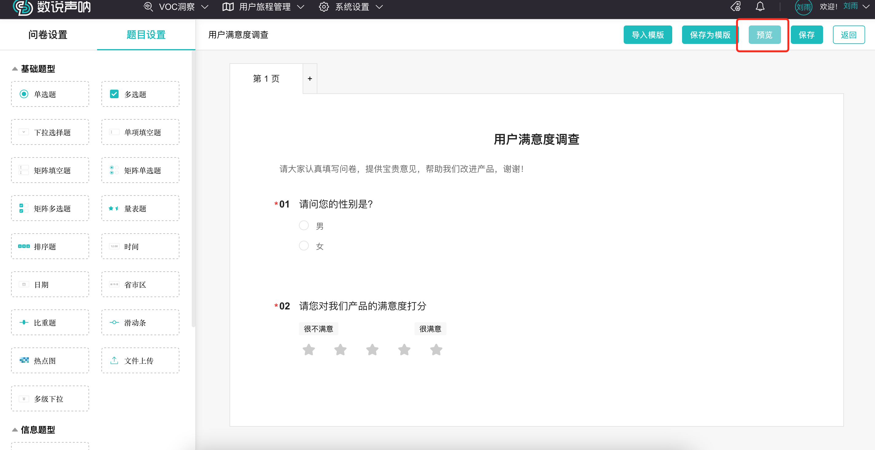Viewport: 875px width, 450px height.
Task: Click the 保存 button
Action: [x=806, y=35]
